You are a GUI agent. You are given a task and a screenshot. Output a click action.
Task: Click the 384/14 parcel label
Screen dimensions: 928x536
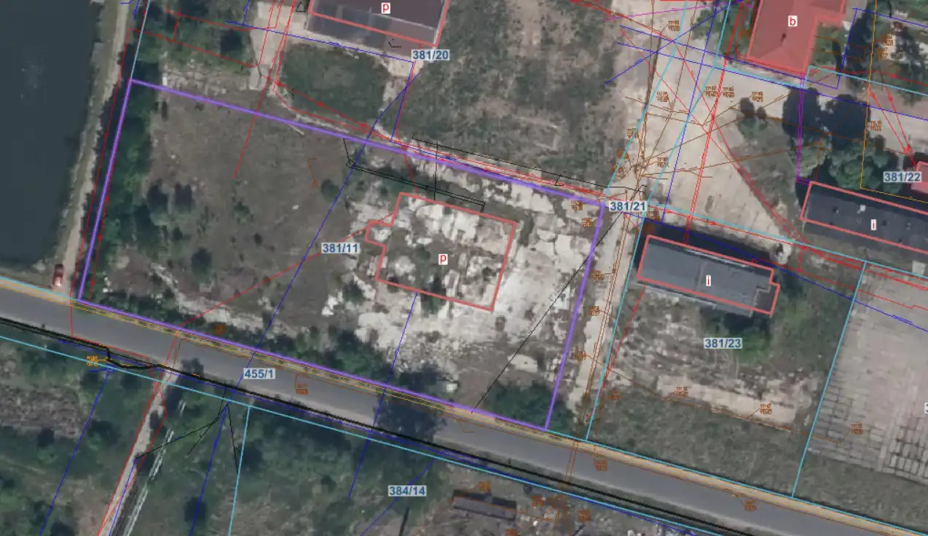click(407, 491)
